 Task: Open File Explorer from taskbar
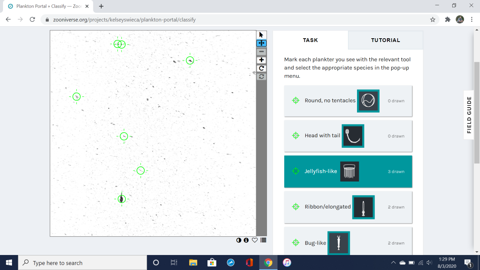193,262
